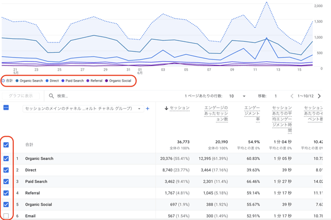Uncheck the Referral row checkbox
The image size is (331, 220).
tap(6, 193)
